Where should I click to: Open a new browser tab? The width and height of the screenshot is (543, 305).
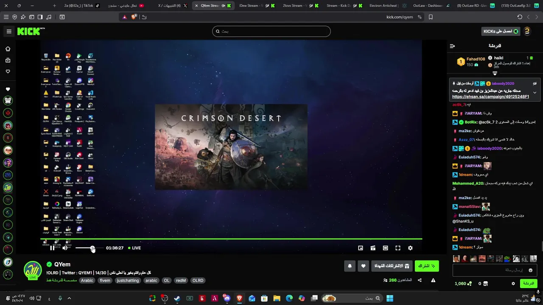tap(54, 6)
